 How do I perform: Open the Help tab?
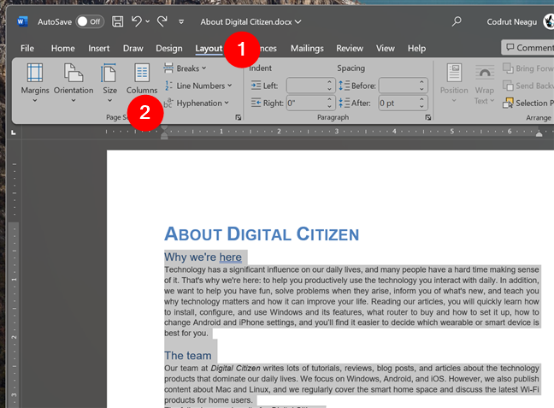pyautogui.click(x=416, y=48)
